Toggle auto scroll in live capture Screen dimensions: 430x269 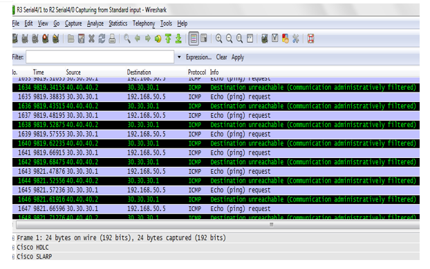tap(204, 39)
